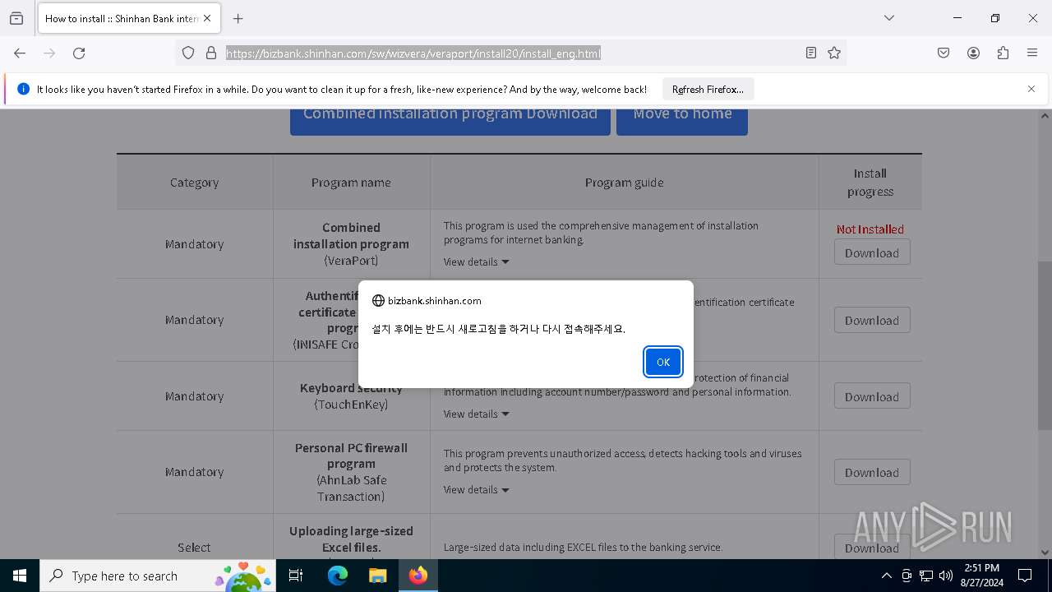Download the TouchEnKey keyboard security program
This screenshot has height=592, width=1052.
point(872,396)
